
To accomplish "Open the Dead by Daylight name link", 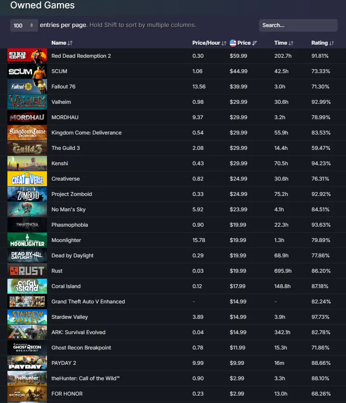I will click(x=73, y=255).
